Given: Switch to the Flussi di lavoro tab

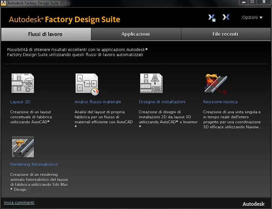Looking at the screenshot, I should point(46,34).
